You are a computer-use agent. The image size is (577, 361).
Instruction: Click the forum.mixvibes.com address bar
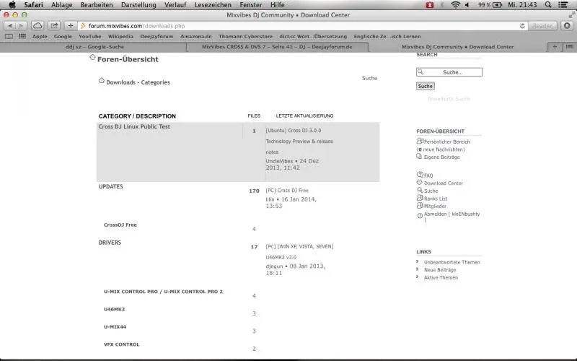[288, 25]
